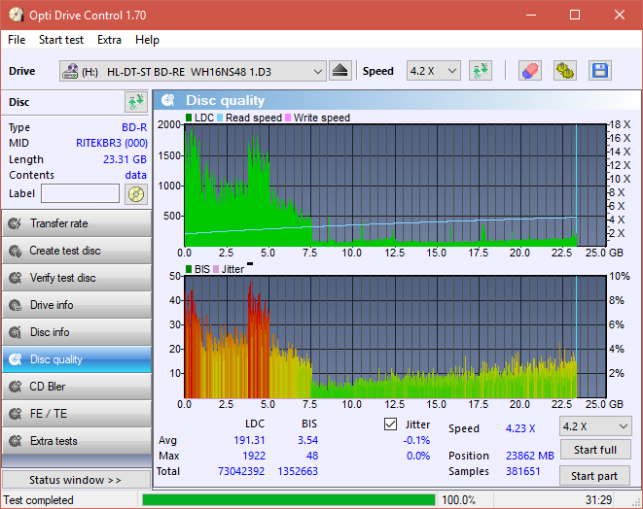Select the Create test disc option
Image resolution: width=643 pixels, height=509 pixels.
click(77, 251)
